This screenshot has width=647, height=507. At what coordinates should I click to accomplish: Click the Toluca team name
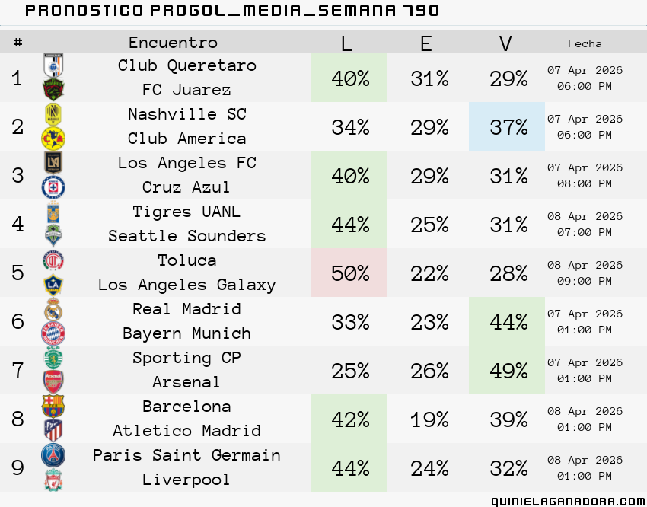pos(187,260)
